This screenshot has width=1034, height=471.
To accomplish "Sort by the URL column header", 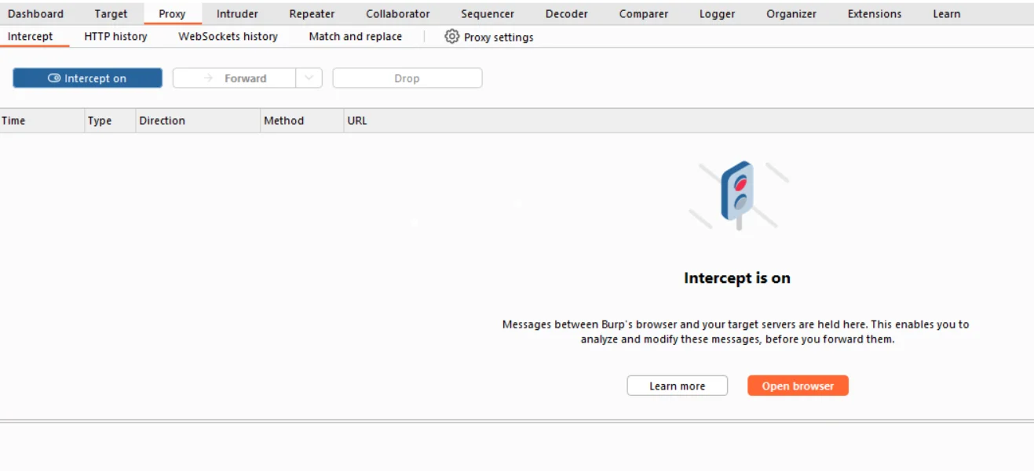I will 689,121.
